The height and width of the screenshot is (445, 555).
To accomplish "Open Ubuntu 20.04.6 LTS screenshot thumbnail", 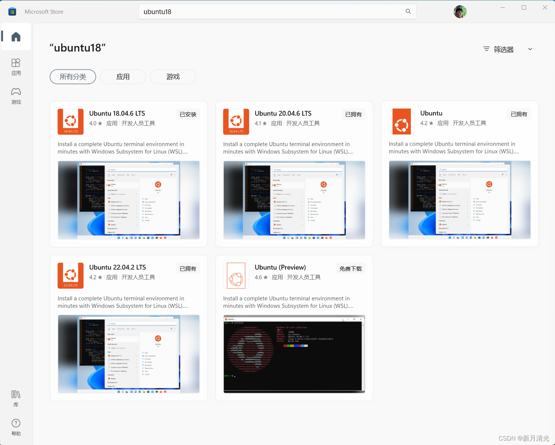I will pos(294,200).
